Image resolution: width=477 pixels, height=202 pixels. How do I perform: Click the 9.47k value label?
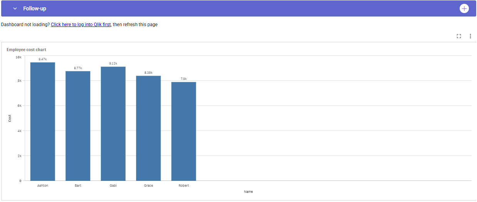[x=43, y=59]
